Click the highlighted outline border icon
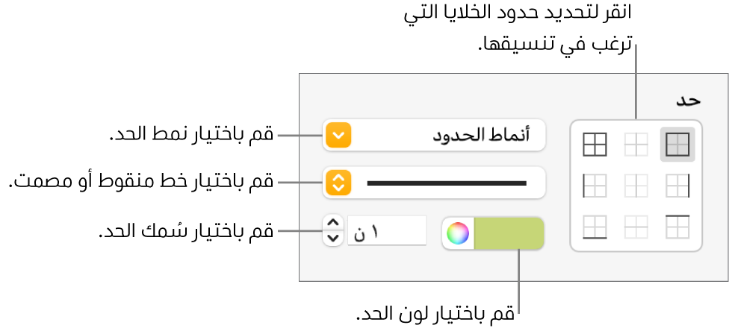Viewport: 729px width, 331px height. [677, 144]
